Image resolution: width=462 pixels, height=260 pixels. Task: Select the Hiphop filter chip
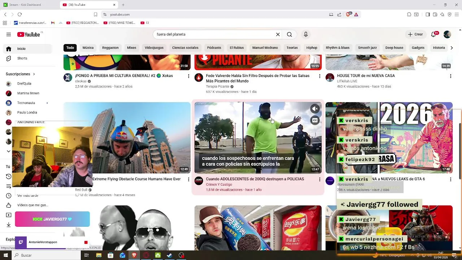tap(311, 48)
